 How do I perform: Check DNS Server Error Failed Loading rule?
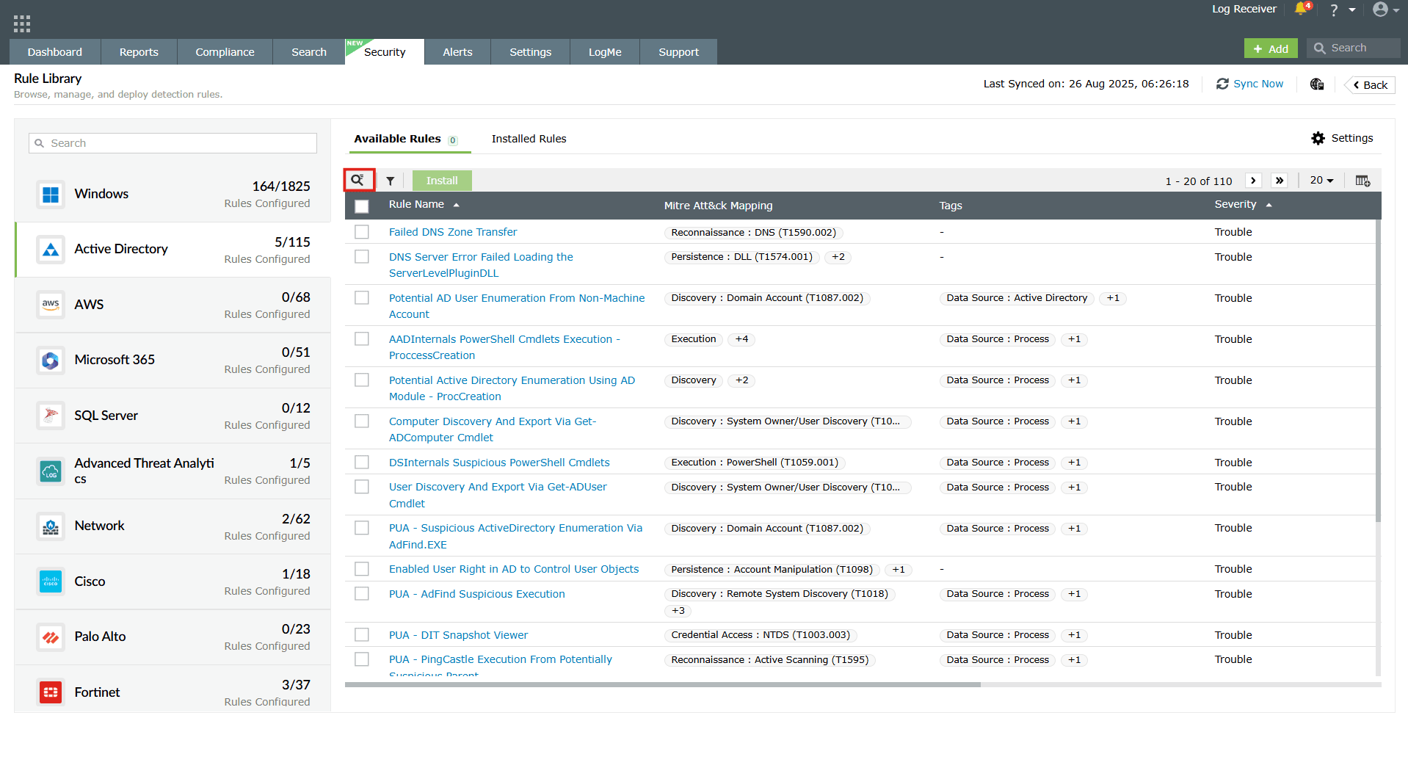pos(362,257)
